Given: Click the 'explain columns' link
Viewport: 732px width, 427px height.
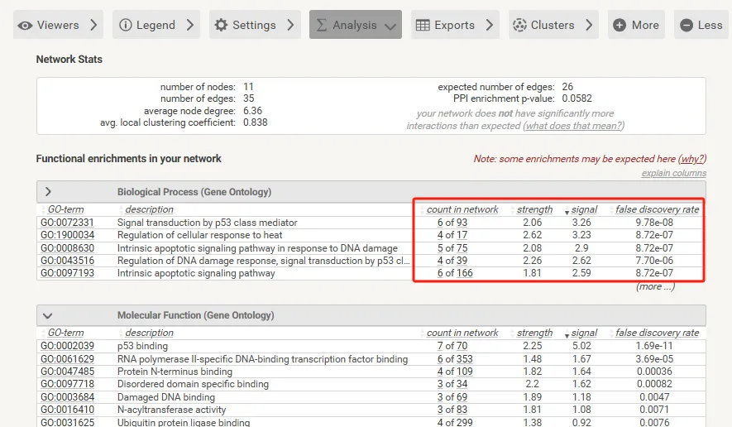Looking at the screenshot, I should [673, 173].
